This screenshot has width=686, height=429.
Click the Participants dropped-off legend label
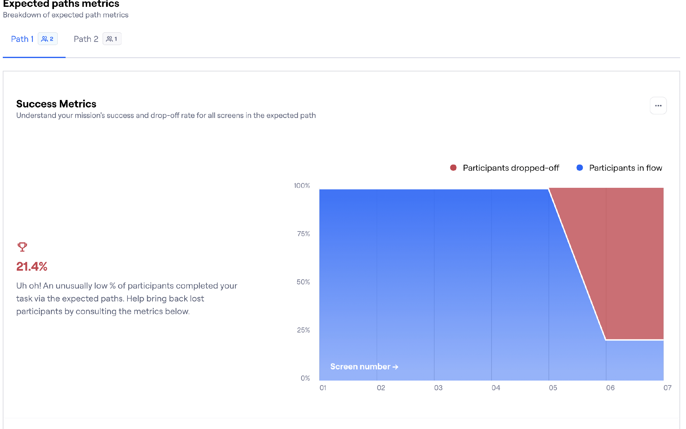tap(511, 168)
